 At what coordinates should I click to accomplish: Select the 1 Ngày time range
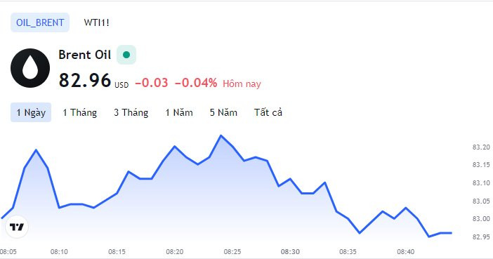tap(31, 112)
